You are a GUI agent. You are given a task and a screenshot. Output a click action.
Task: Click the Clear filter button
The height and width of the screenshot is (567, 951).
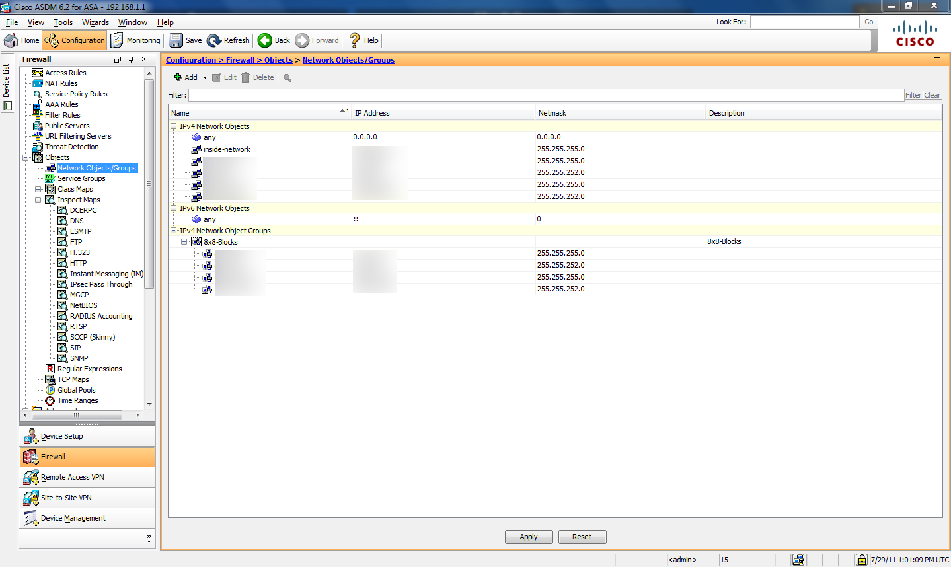(x=932, y=95)
